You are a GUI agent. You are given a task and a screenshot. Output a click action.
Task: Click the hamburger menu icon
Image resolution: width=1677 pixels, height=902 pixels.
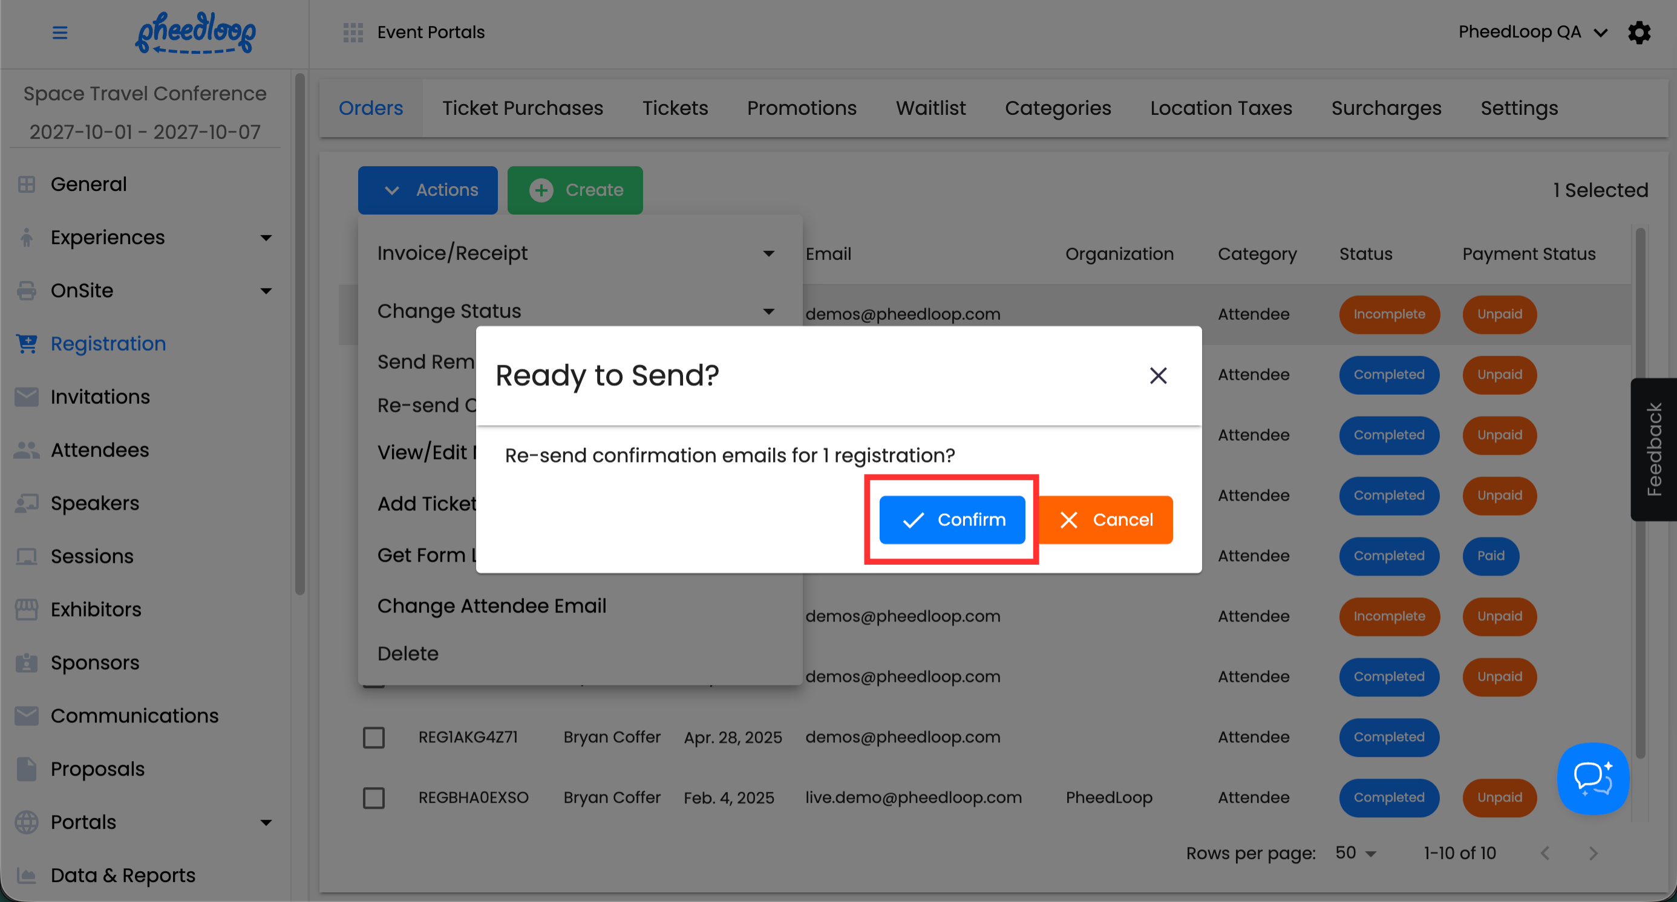[59, 32]
